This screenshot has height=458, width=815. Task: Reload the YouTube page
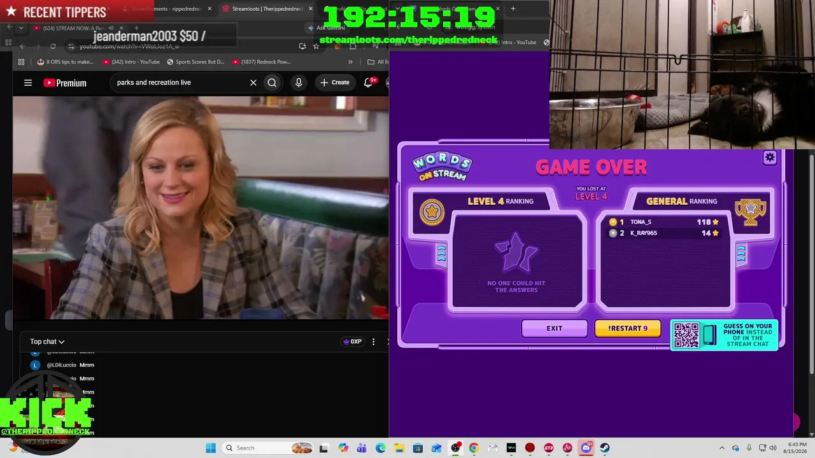tap(53, 46)
